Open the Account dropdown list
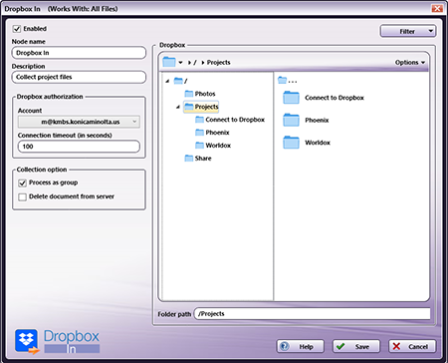The width and height of the screenshot is (448, 363). coord(79,122)
